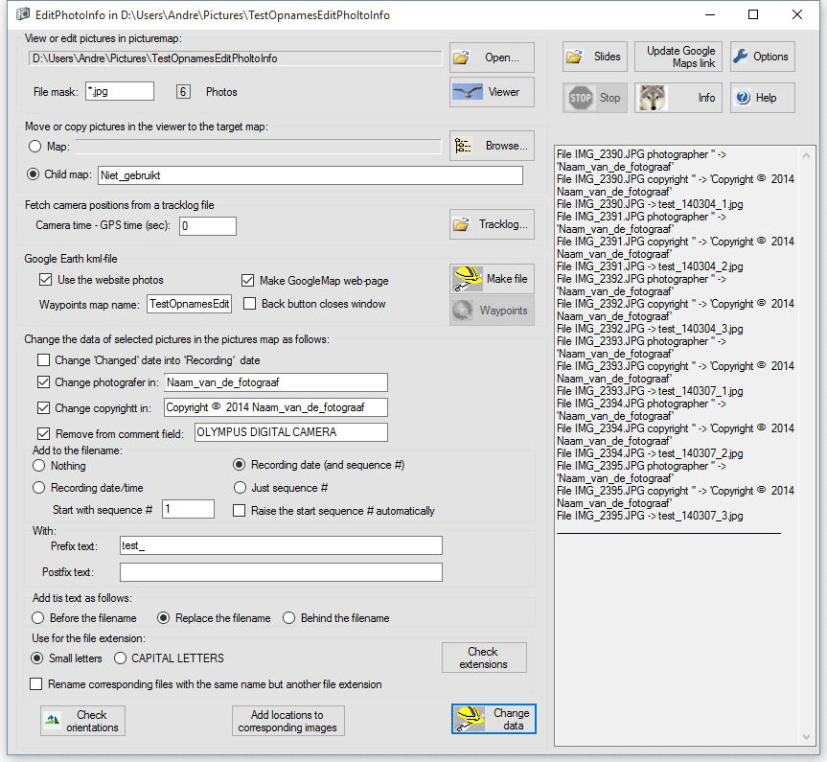Viewport: 827px width, 762px height.
Task: Click Make file for Google Earth
Action: click(492, 279)
